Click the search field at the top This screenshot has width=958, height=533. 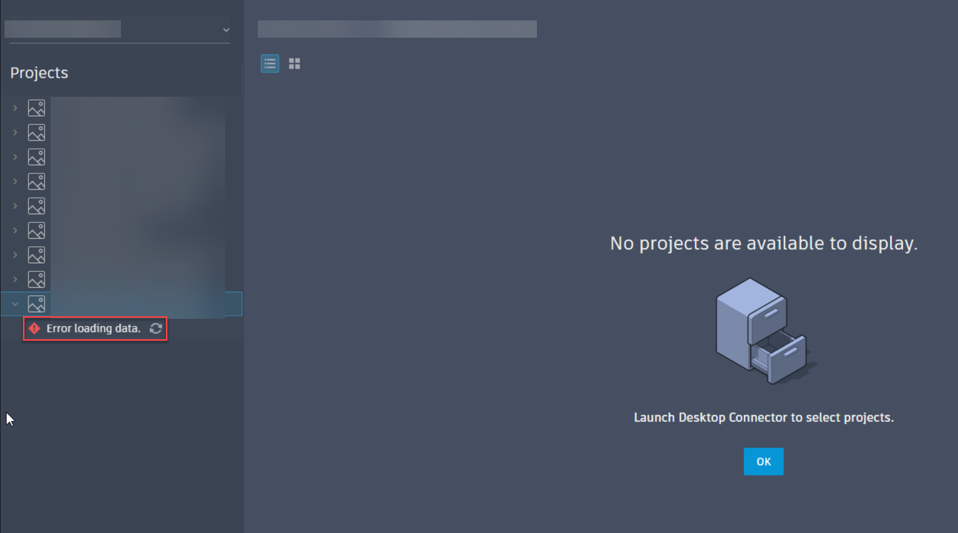coord(397,29)
